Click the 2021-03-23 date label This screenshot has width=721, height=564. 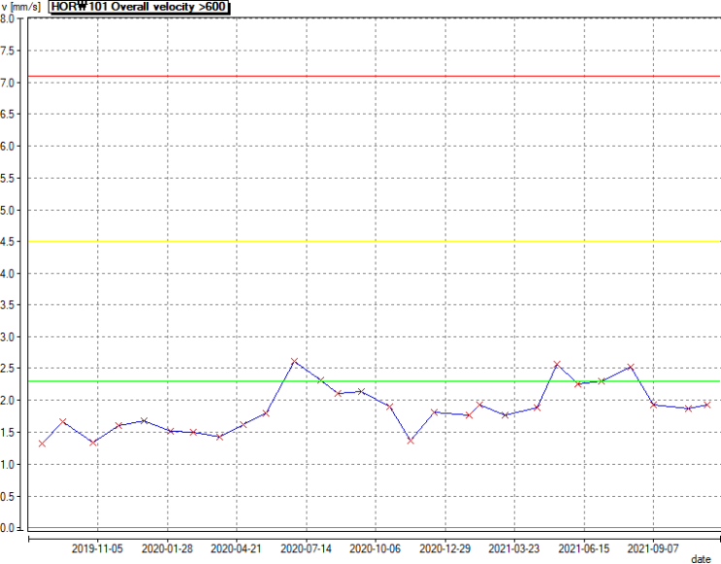pos(514,548)
